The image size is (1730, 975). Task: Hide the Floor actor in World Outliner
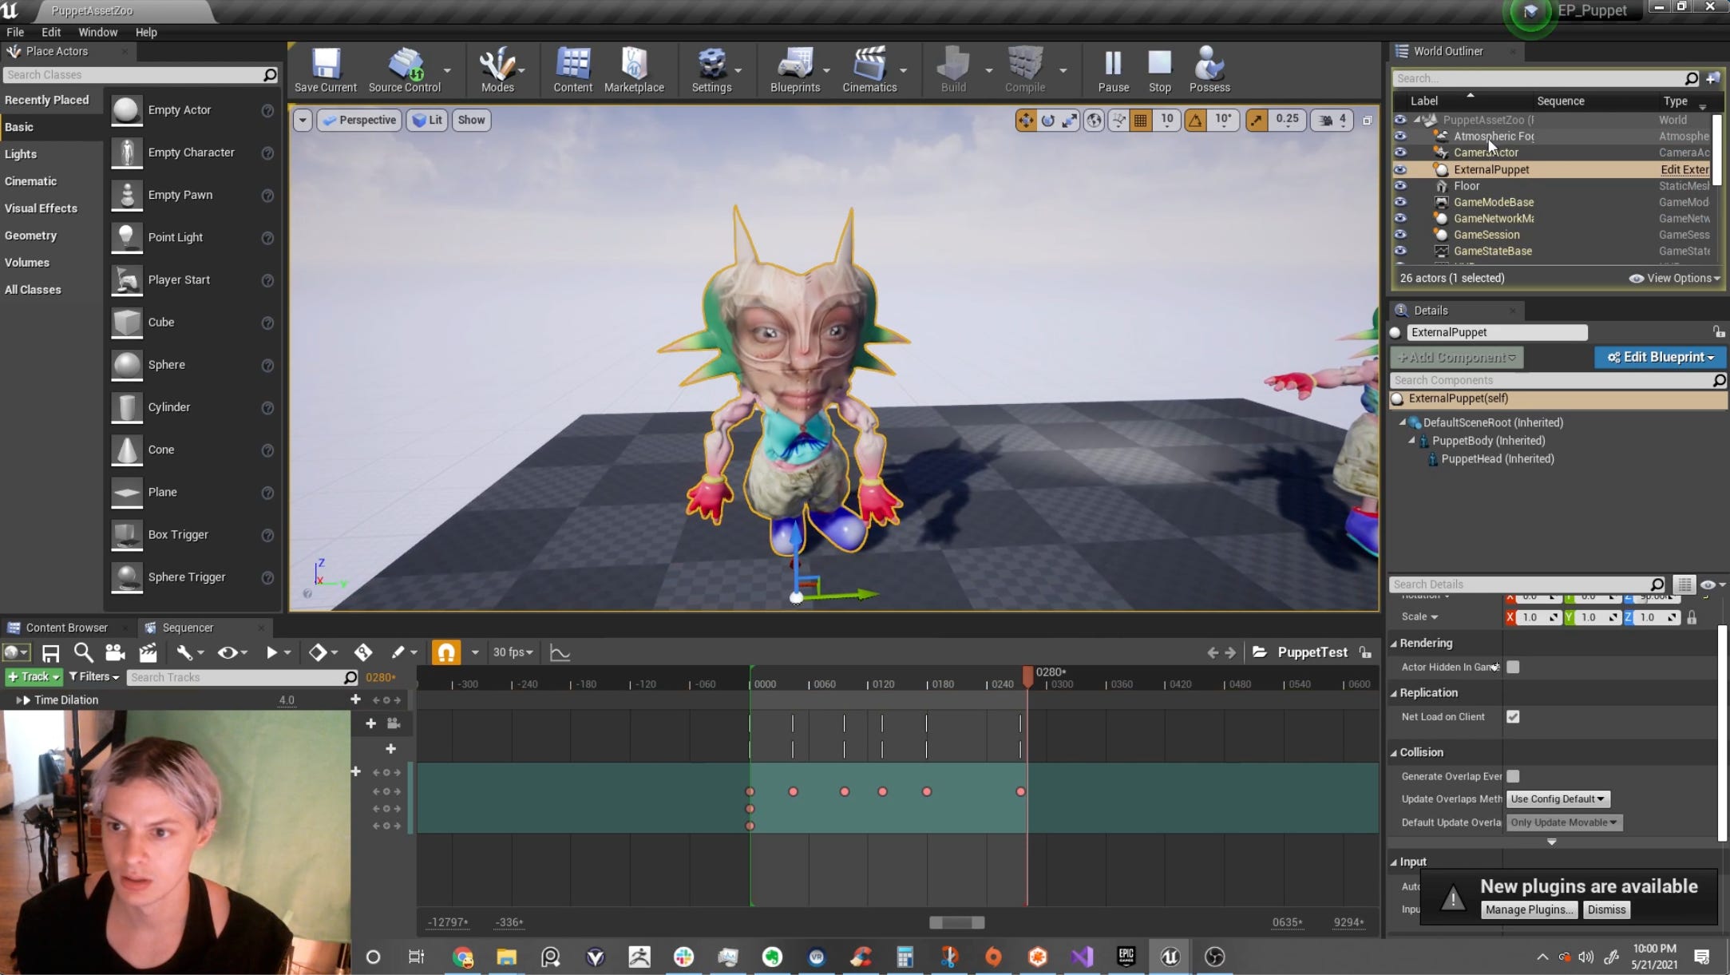coord(1400,185)
